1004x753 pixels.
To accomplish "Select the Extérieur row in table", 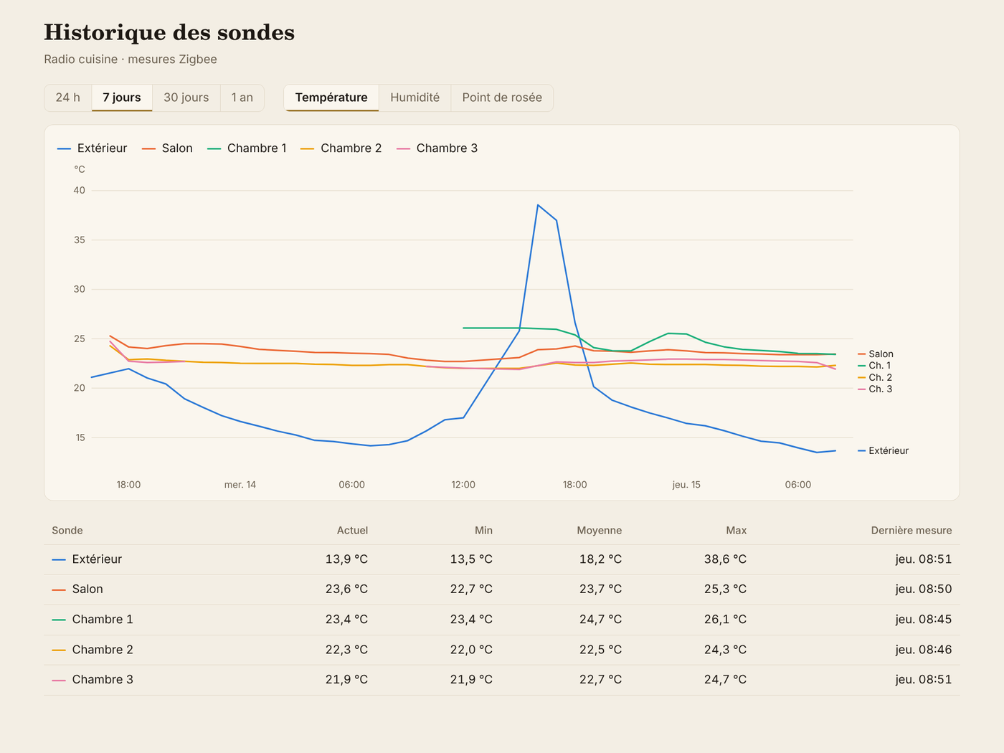I will pyautogui.click(x=502, y=559).
